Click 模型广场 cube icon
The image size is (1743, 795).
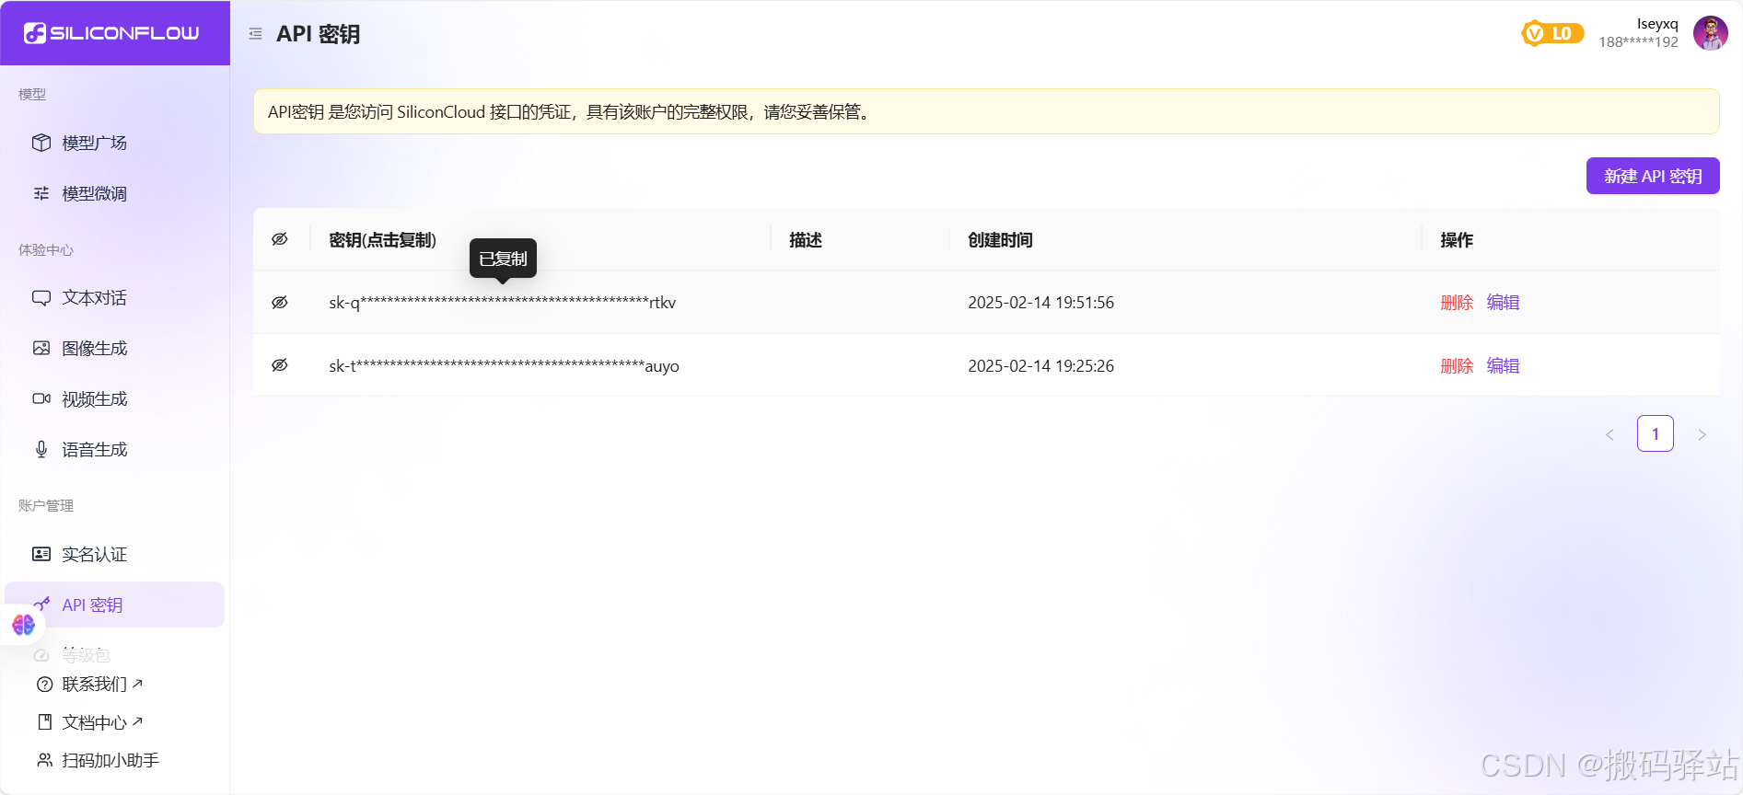point(41,143)
